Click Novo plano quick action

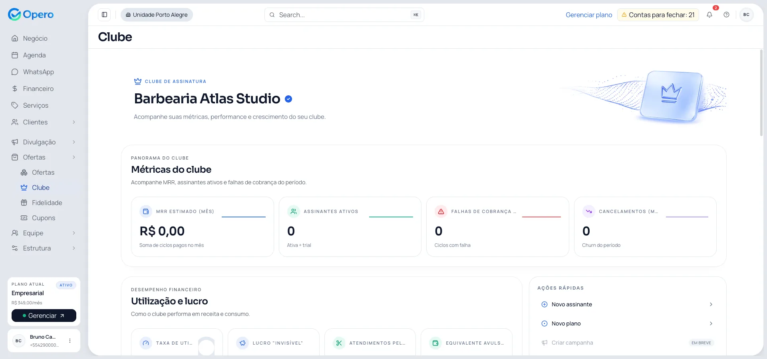click(x=628, y=323)
